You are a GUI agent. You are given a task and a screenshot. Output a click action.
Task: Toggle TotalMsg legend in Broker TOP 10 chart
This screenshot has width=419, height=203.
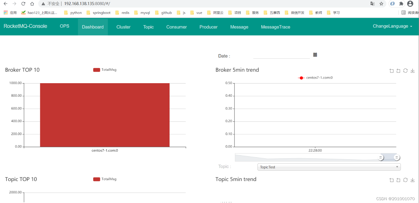105,70
